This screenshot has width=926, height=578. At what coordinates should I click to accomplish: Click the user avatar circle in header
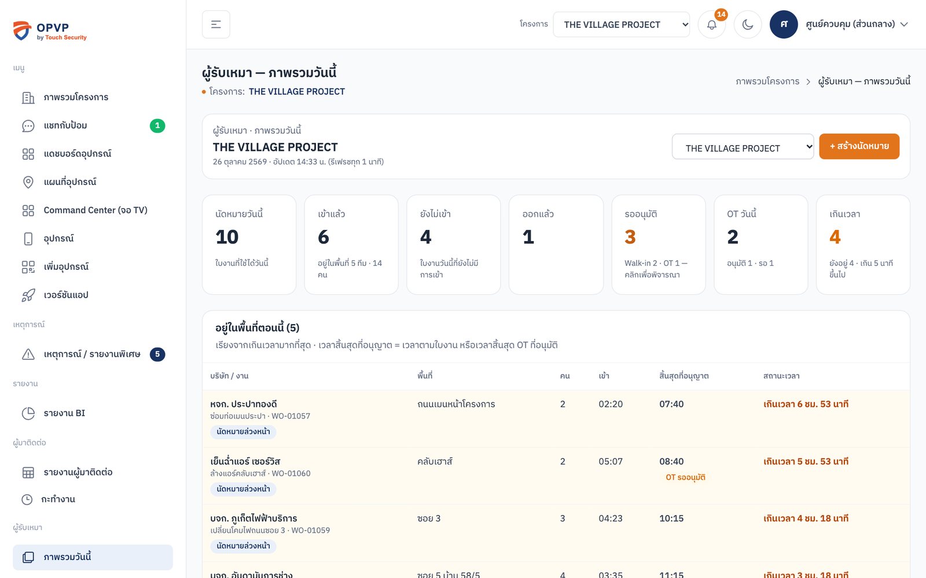pyautogui.click(x=784, y=24)
